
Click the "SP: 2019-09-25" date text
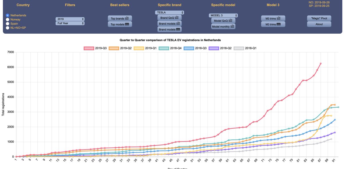pyautogui.click(x=319, y=6)
